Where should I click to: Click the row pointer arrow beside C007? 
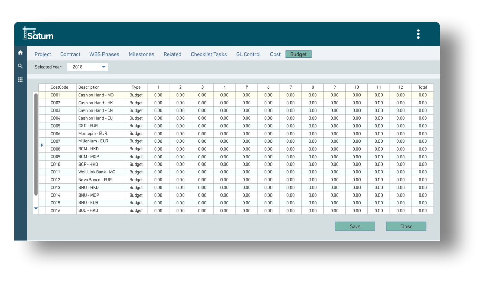coord(42,145)
